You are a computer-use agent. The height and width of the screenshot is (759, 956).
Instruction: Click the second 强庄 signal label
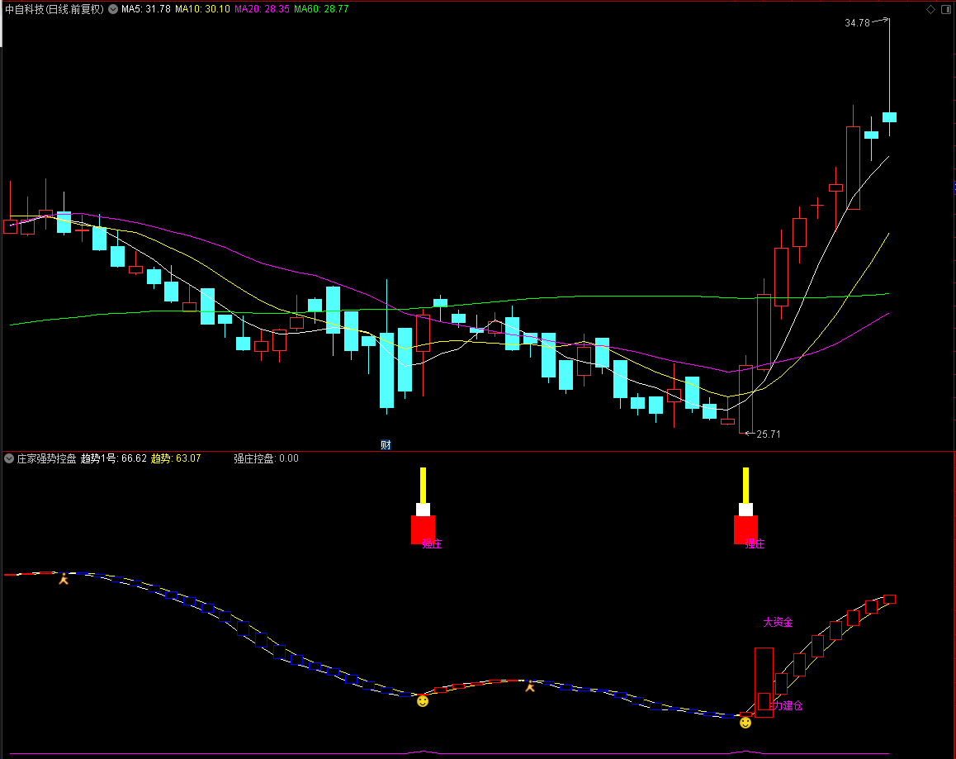click(x=755, y=543)
